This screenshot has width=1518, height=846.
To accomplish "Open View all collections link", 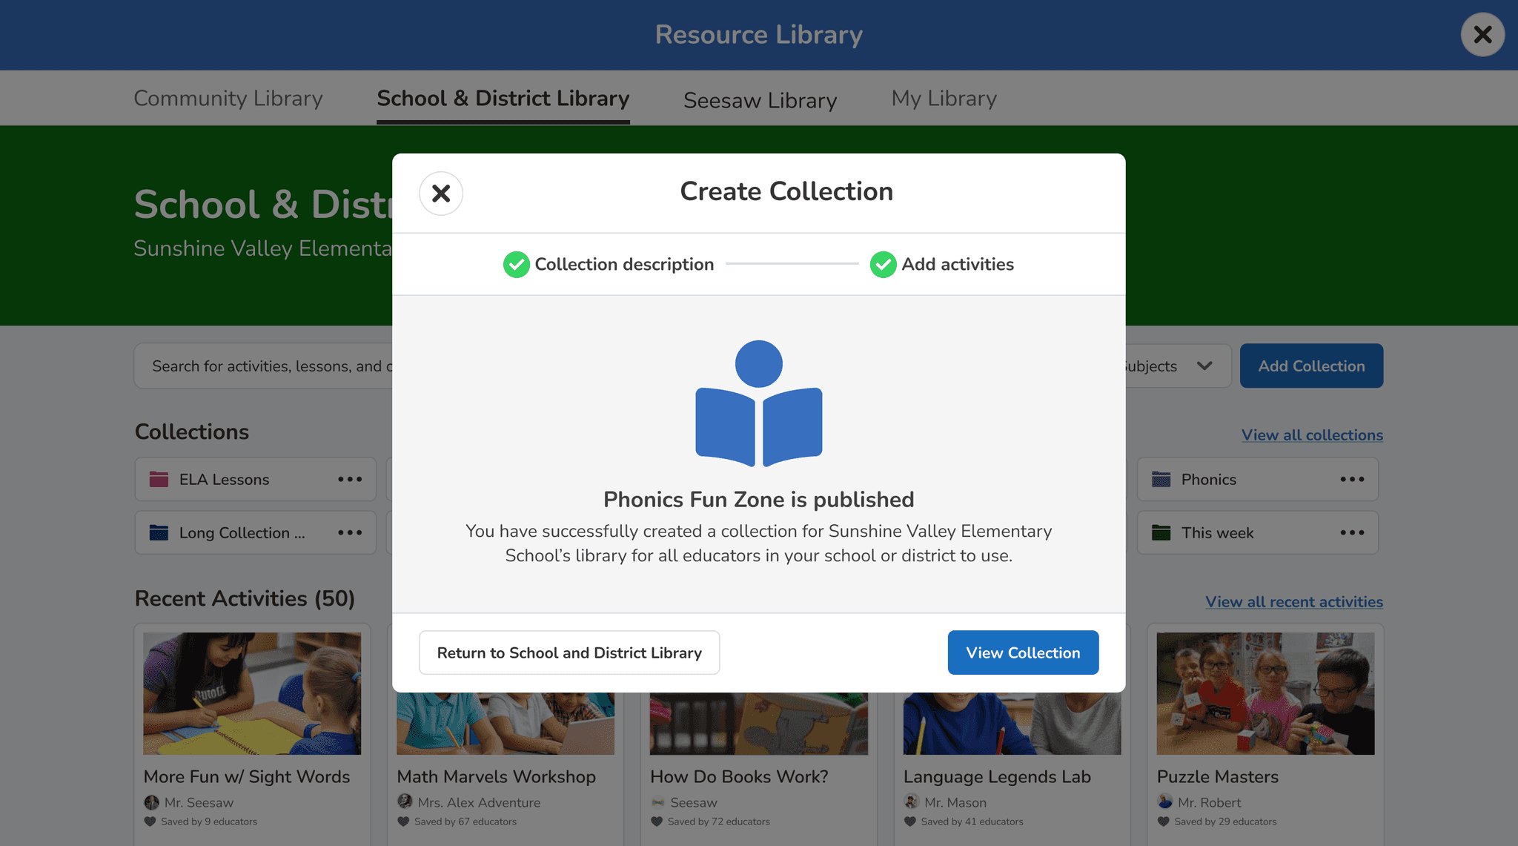I will coord(1312,435).
